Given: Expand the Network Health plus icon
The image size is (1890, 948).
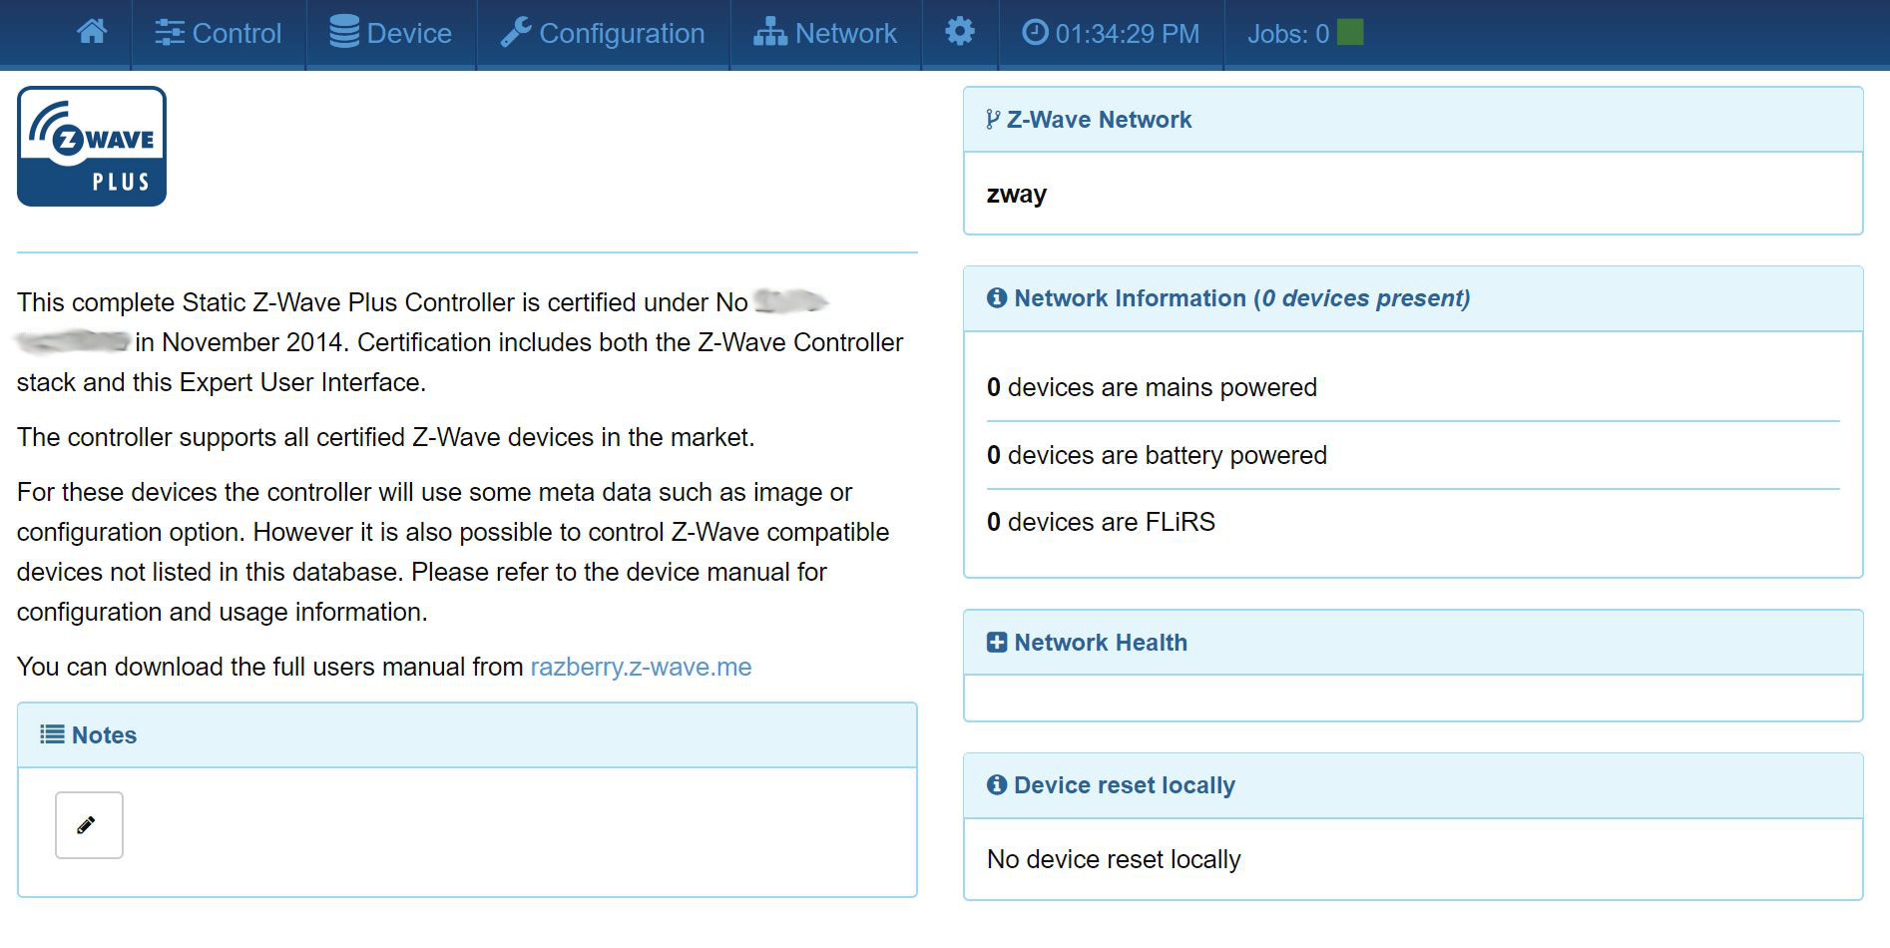Looking at the screenshot, I should coord(996,643).
